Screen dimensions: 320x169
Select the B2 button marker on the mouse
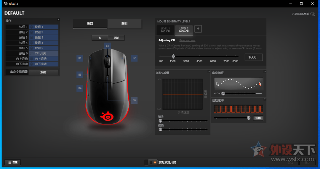click(x=134, y=58)
